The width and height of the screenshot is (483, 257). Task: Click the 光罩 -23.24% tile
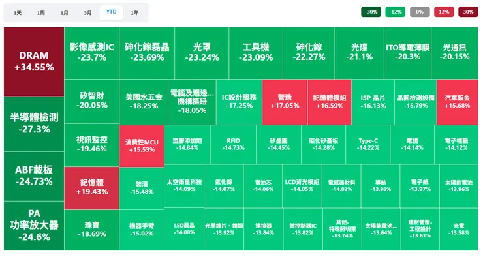[x=202, y=53]
